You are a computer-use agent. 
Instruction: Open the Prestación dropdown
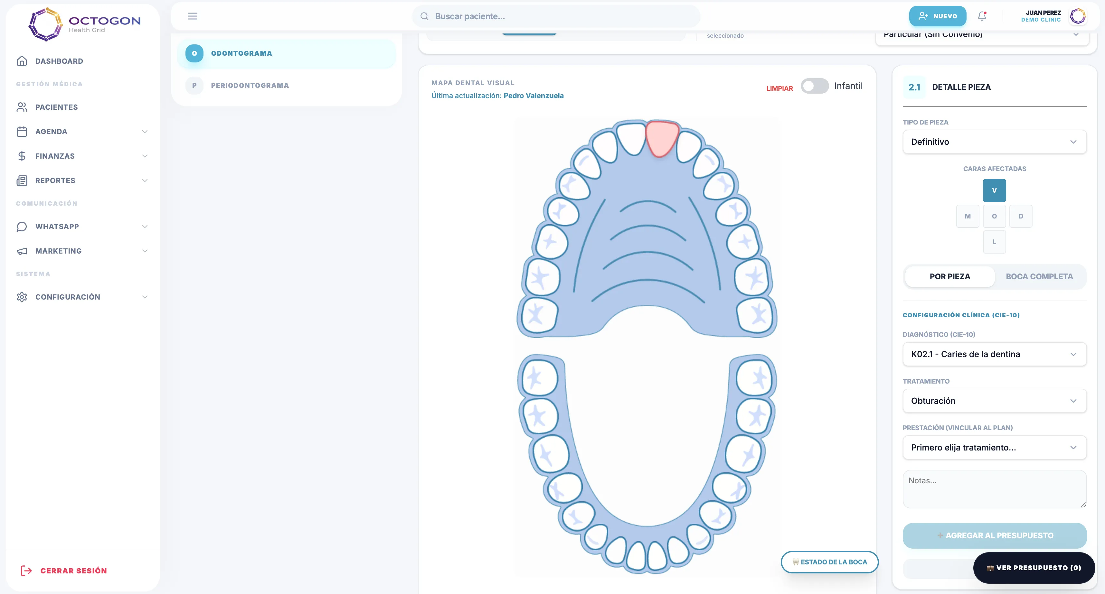point(994,447)
